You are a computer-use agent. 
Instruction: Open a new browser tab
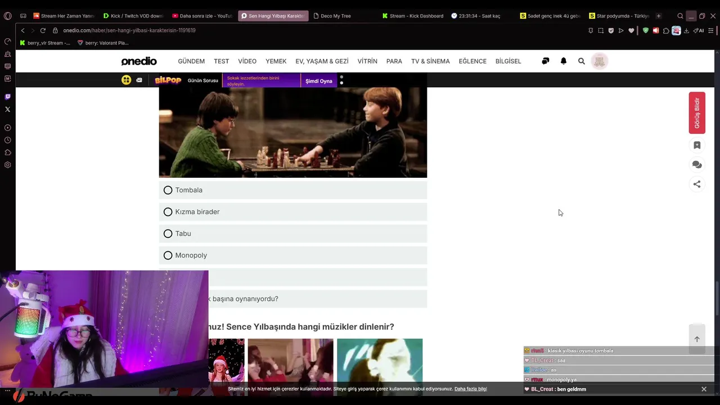click(659, 16)
